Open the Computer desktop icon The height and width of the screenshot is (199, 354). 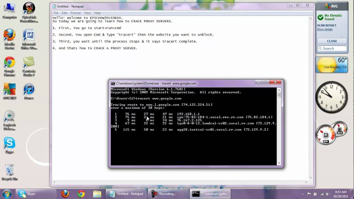[9, 11]
